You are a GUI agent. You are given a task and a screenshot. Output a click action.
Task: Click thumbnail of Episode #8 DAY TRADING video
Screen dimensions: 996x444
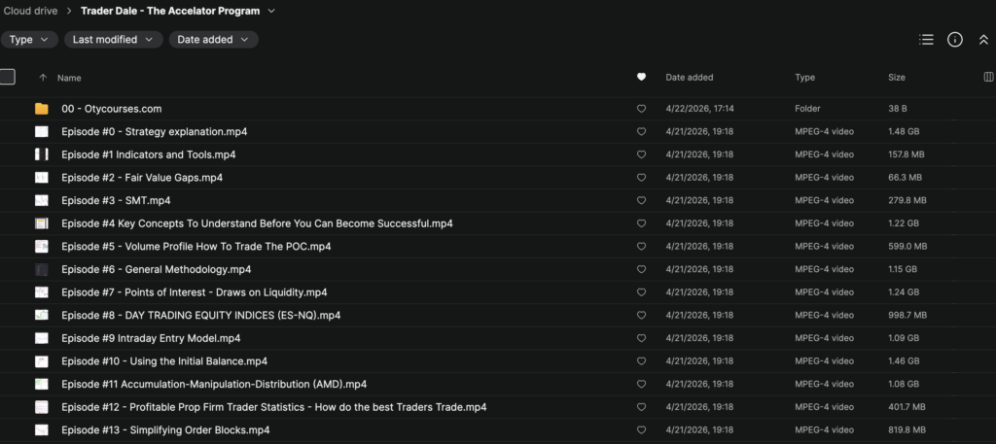tap(41, 315)
